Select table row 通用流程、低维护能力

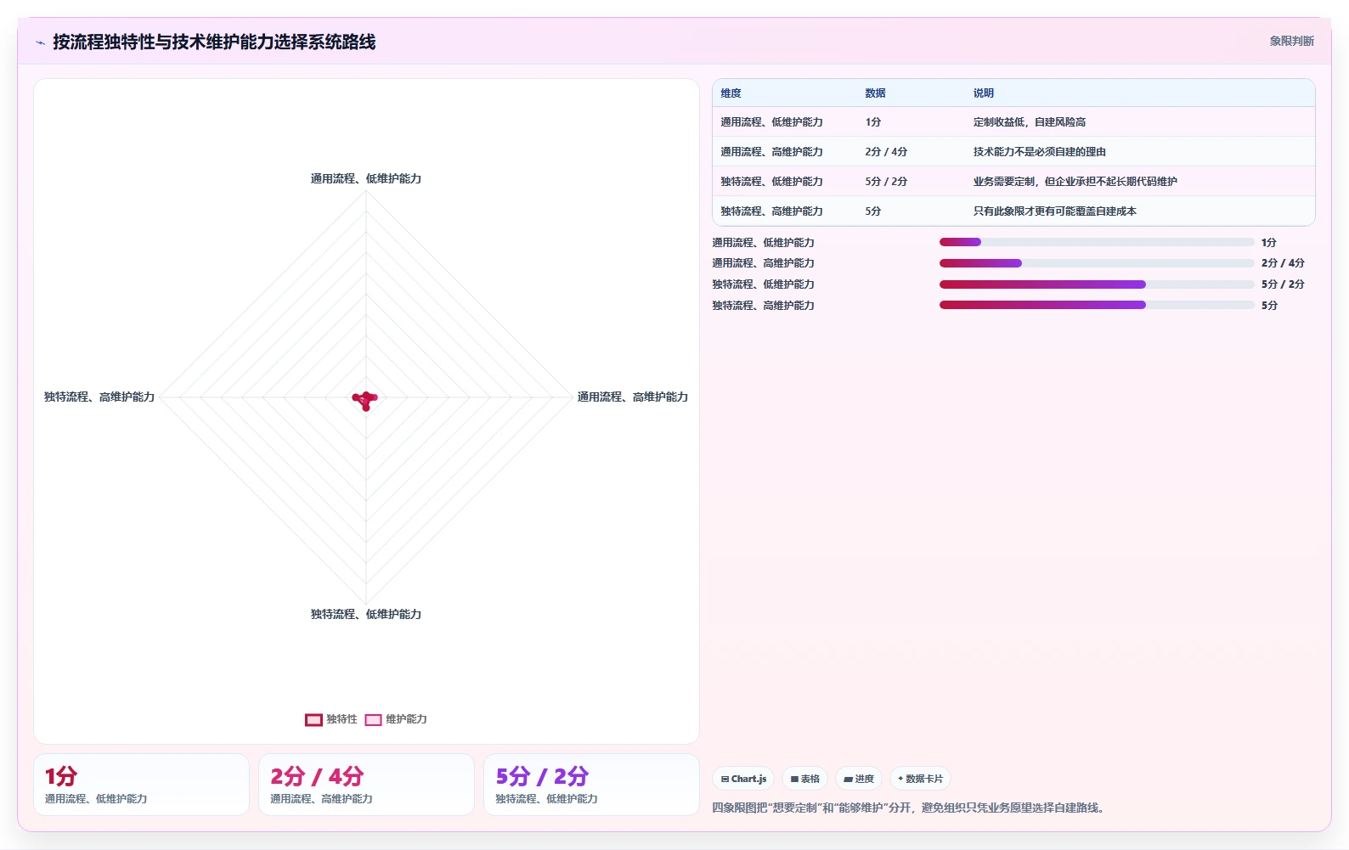pos(1013,122)
